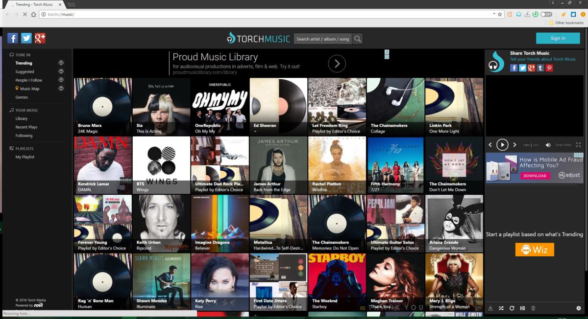The height and width of the screenshot is (319, 588).
Task: Open The Weeknd Starboy album tile
Action: (x=337, y=282)
